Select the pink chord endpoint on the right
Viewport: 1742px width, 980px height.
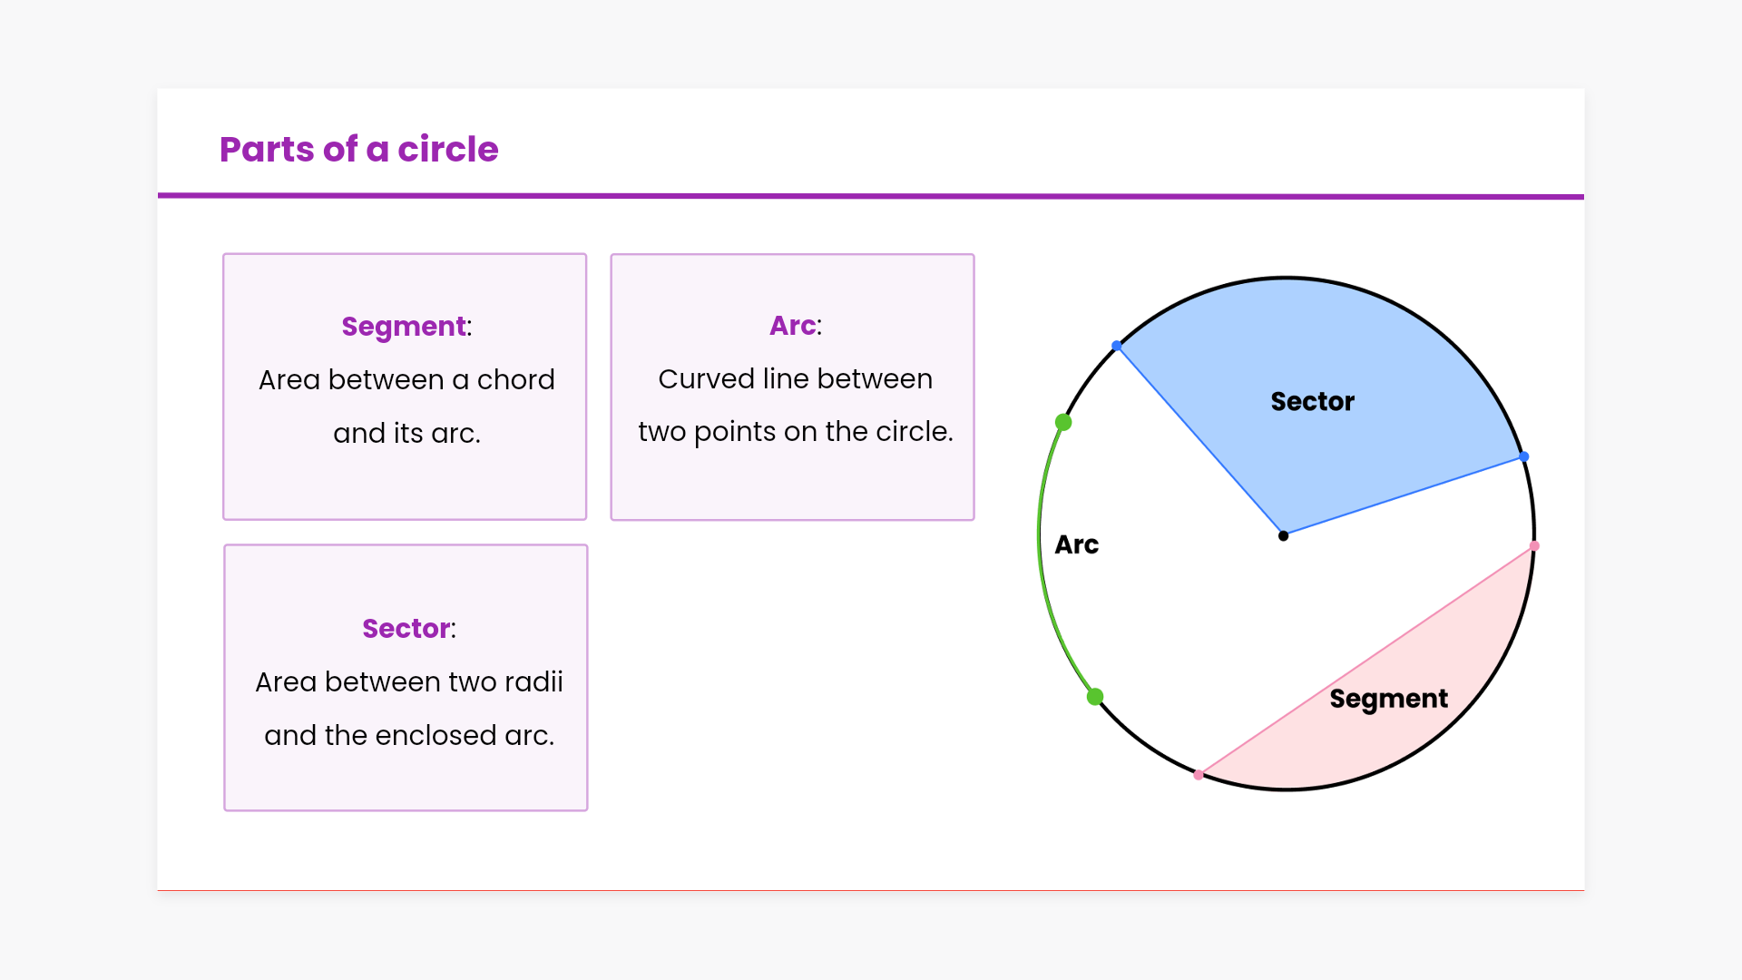(x=1534, y=546)
